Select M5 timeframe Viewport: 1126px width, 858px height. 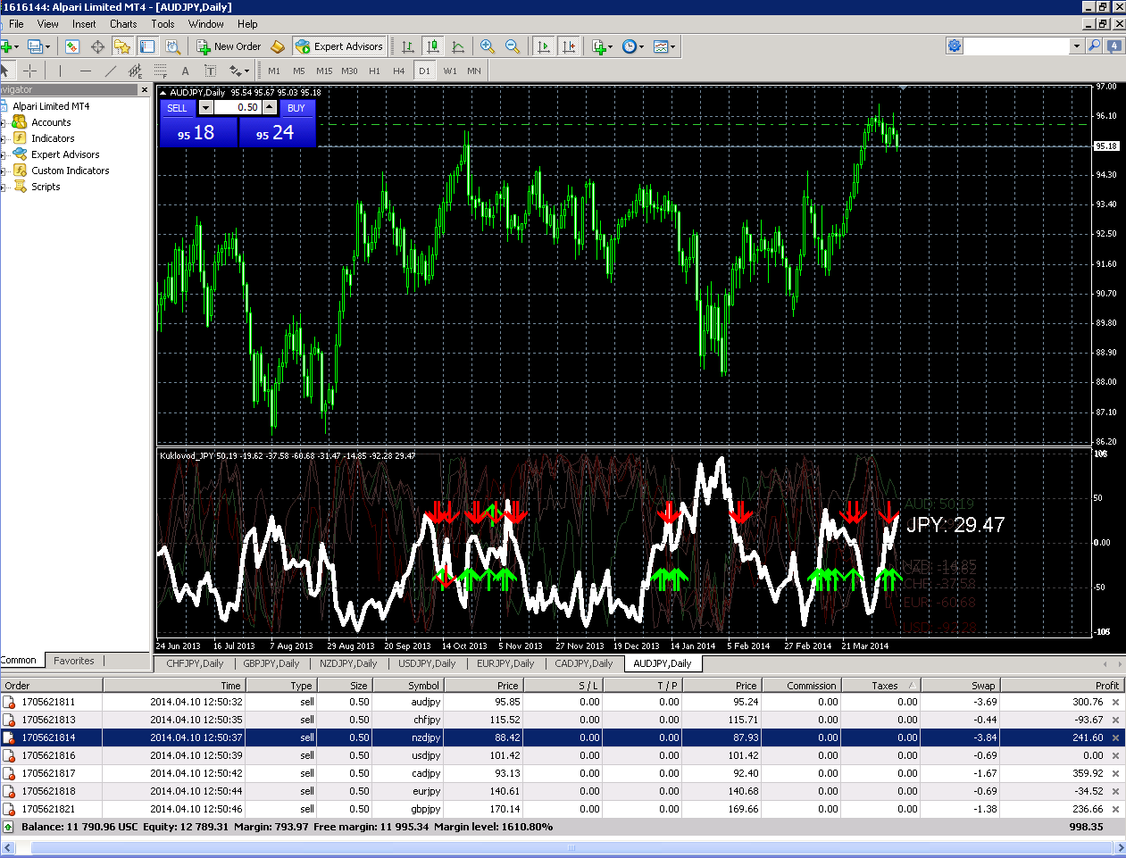pyautogui.click(x=299, y=71)
